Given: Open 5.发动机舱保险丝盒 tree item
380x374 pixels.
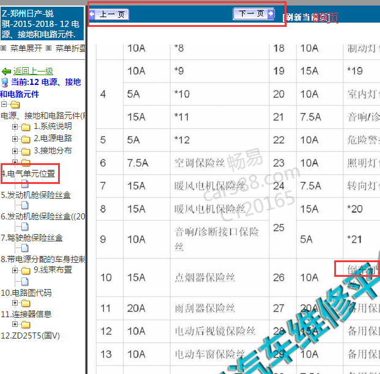Looking at the screenshot, I should coord(36,195).
